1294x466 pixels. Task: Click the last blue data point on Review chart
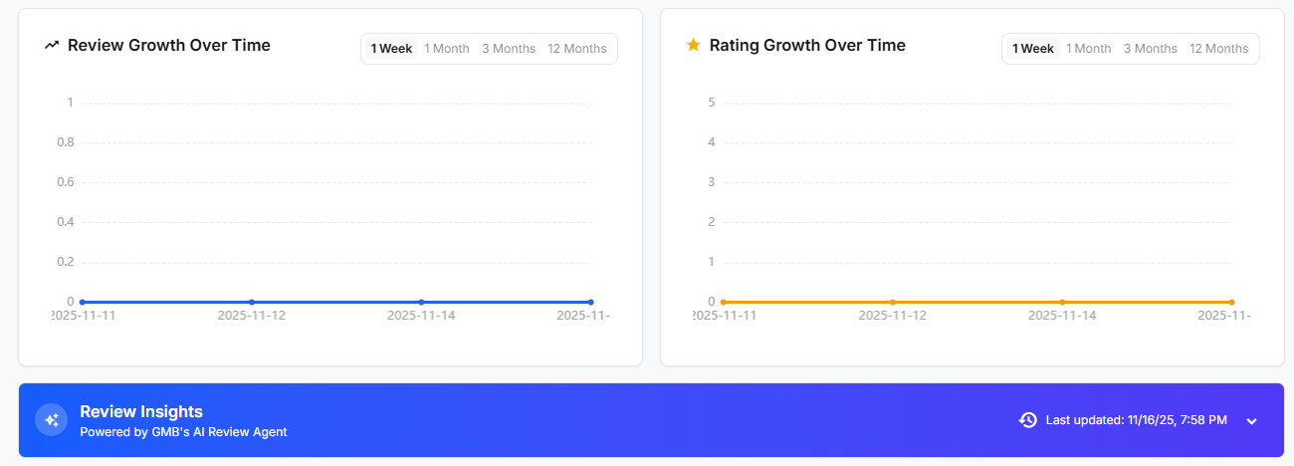point(590,302)
